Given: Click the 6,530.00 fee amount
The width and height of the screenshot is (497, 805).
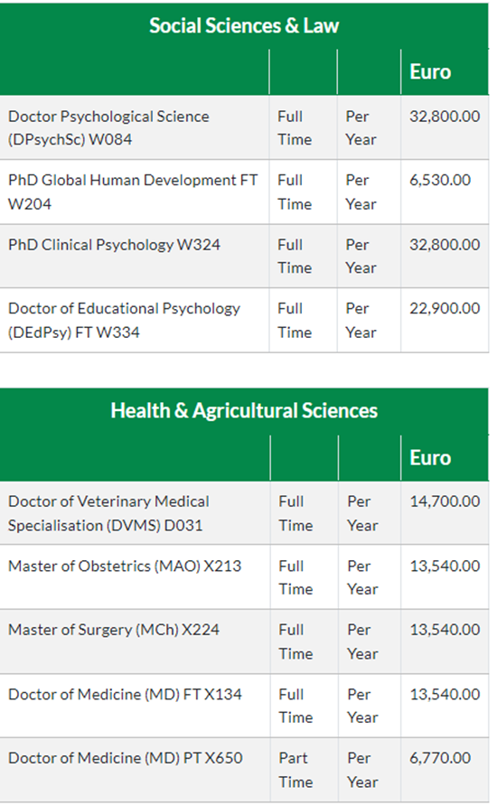Looking at the screenshot, I should tap(440, 180).
